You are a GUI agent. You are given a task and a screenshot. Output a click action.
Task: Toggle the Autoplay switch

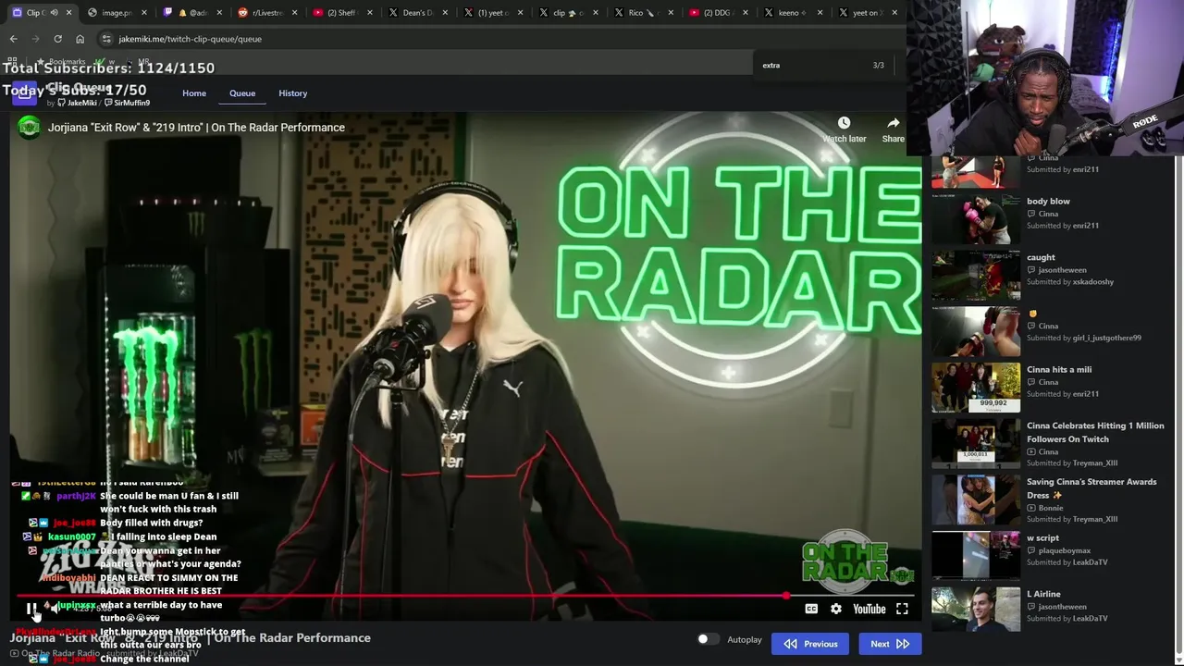pyautogui.click(x=708, y=639)
